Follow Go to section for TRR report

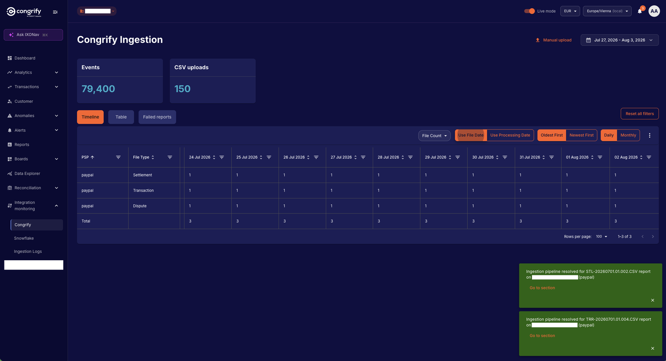tap(542, 336)
